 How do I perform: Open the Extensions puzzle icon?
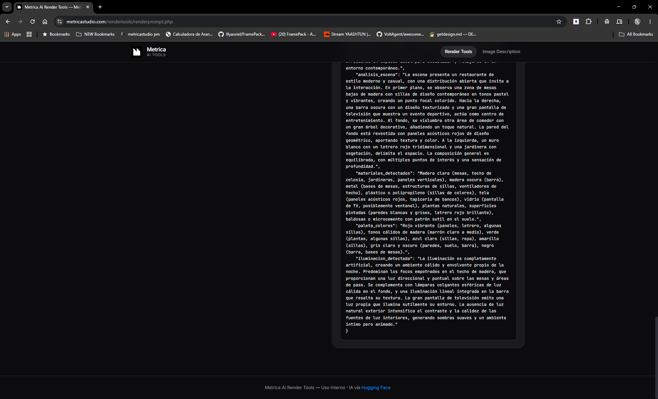click(588, 22)
